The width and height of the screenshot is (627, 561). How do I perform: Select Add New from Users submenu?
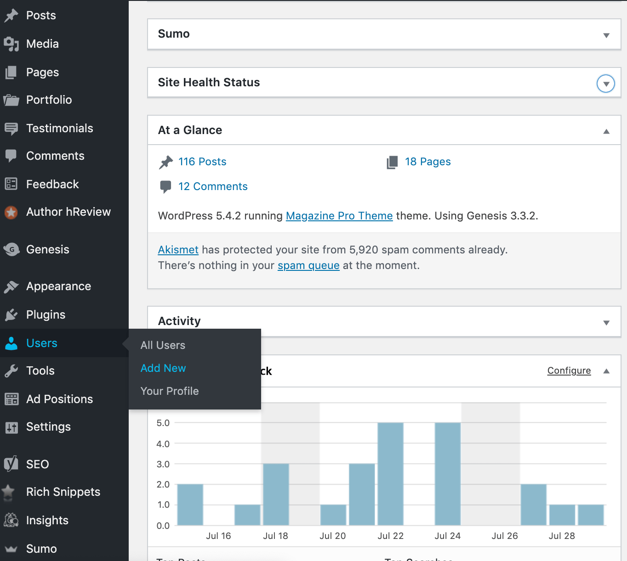coord(163,368)
